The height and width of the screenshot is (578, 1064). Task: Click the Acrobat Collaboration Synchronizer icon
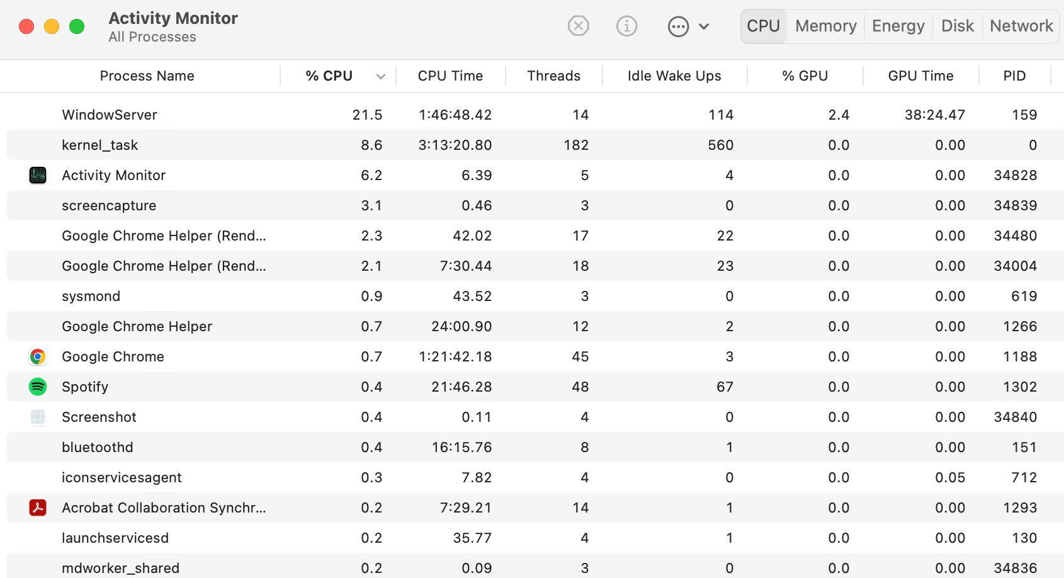38,507
